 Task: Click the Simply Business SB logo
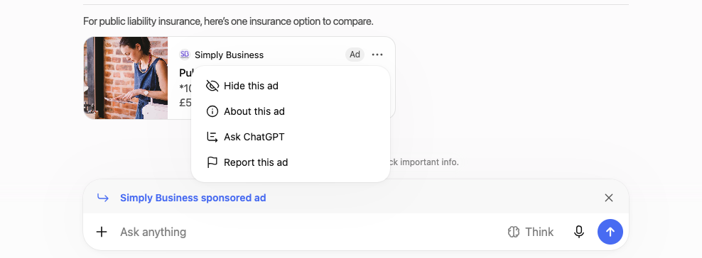[185, 55]
